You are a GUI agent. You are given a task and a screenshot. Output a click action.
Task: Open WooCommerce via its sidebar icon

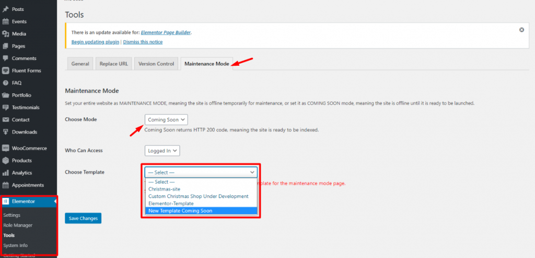[x=6, y=148]
